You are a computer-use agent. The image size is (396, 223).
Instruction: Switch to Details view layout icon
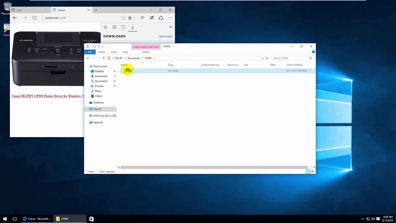coord(308,172)
